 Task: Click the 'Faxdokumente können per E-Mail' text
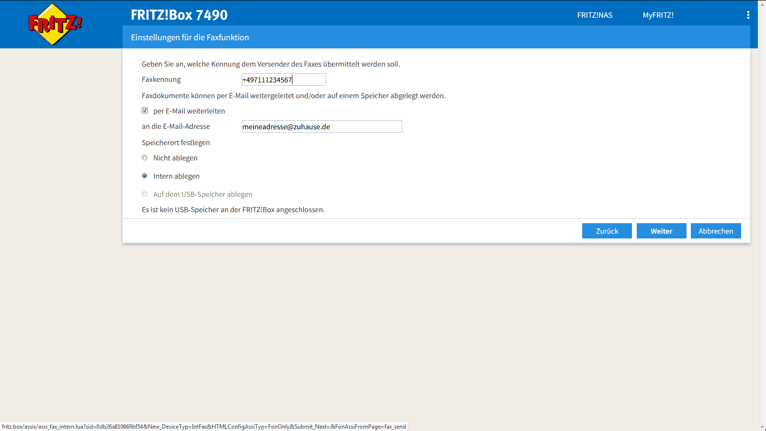pos(293,96)
